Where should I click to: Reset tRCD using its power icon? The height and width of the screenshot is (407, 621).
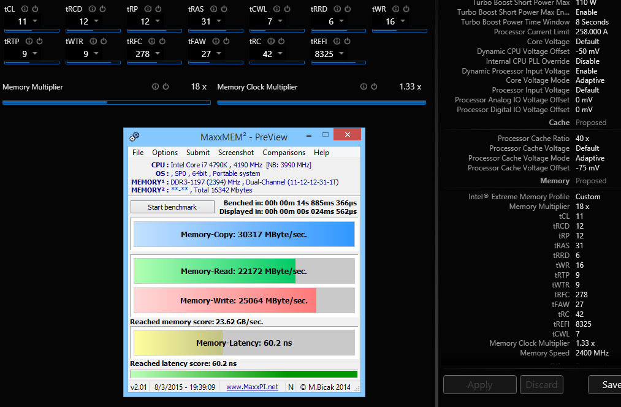(102, 9)
